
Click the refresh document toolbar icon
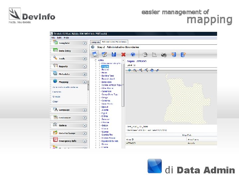(145, 54)
